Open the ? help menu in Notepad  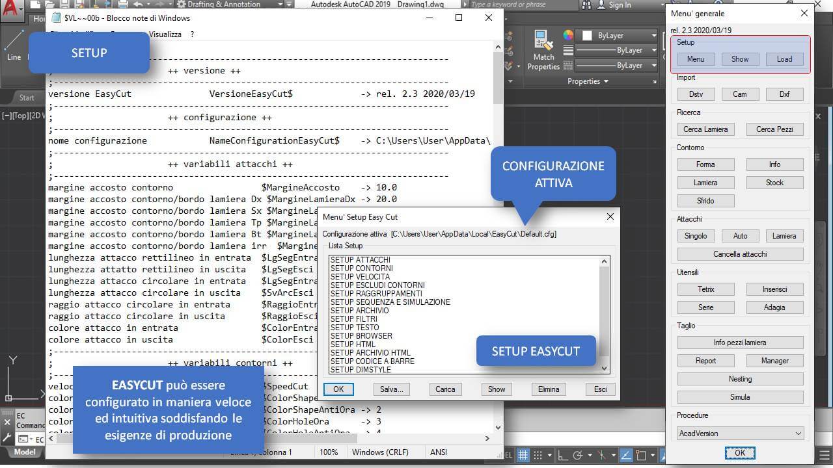point(193,34)
